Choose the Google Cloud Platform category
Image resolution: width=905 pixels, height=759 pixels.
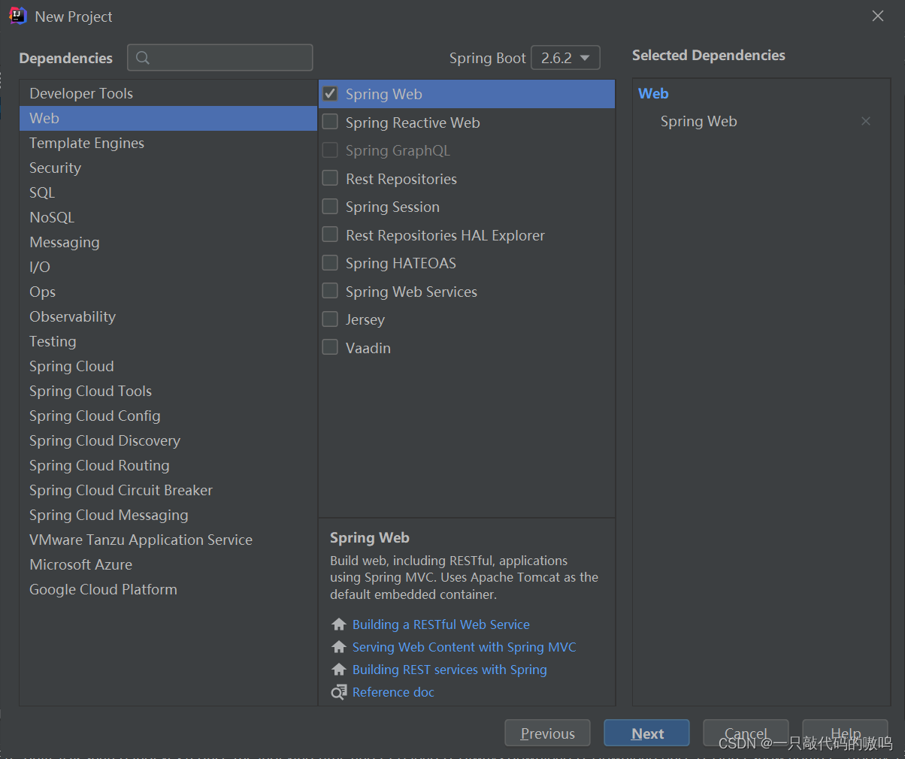click(x=168, y=589)
